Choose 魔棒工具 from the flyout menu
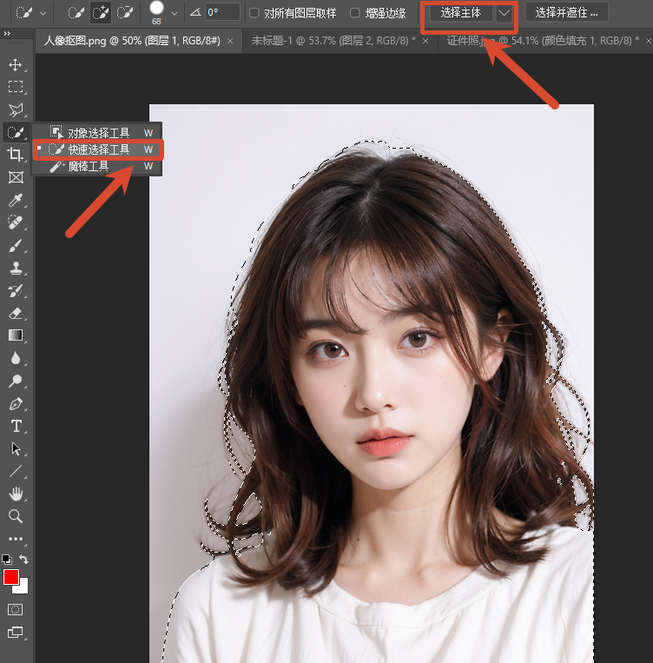 pos(88,166)
